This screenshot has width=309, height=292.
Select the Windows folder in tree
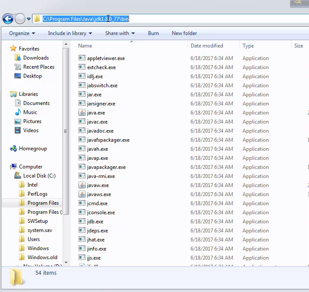pos(38,248)
